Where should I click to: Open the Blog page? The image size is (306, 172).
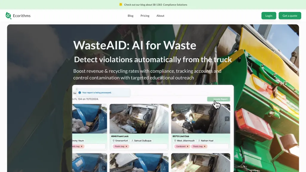[131, 16]
